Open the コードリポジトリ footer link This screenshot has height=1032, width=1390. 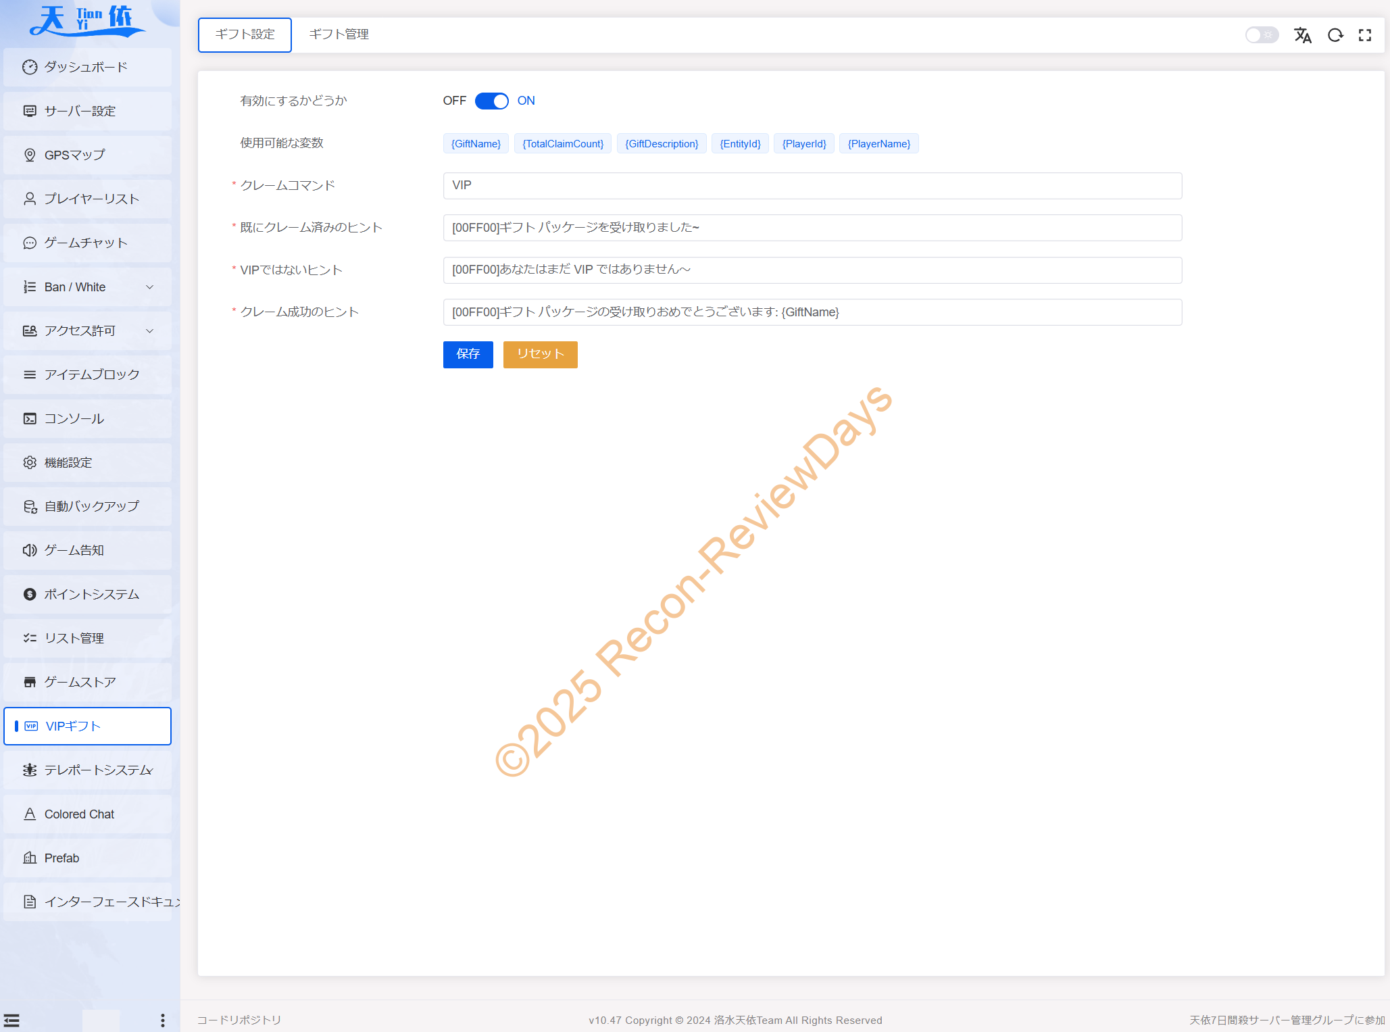click(x=239, y=1020)
